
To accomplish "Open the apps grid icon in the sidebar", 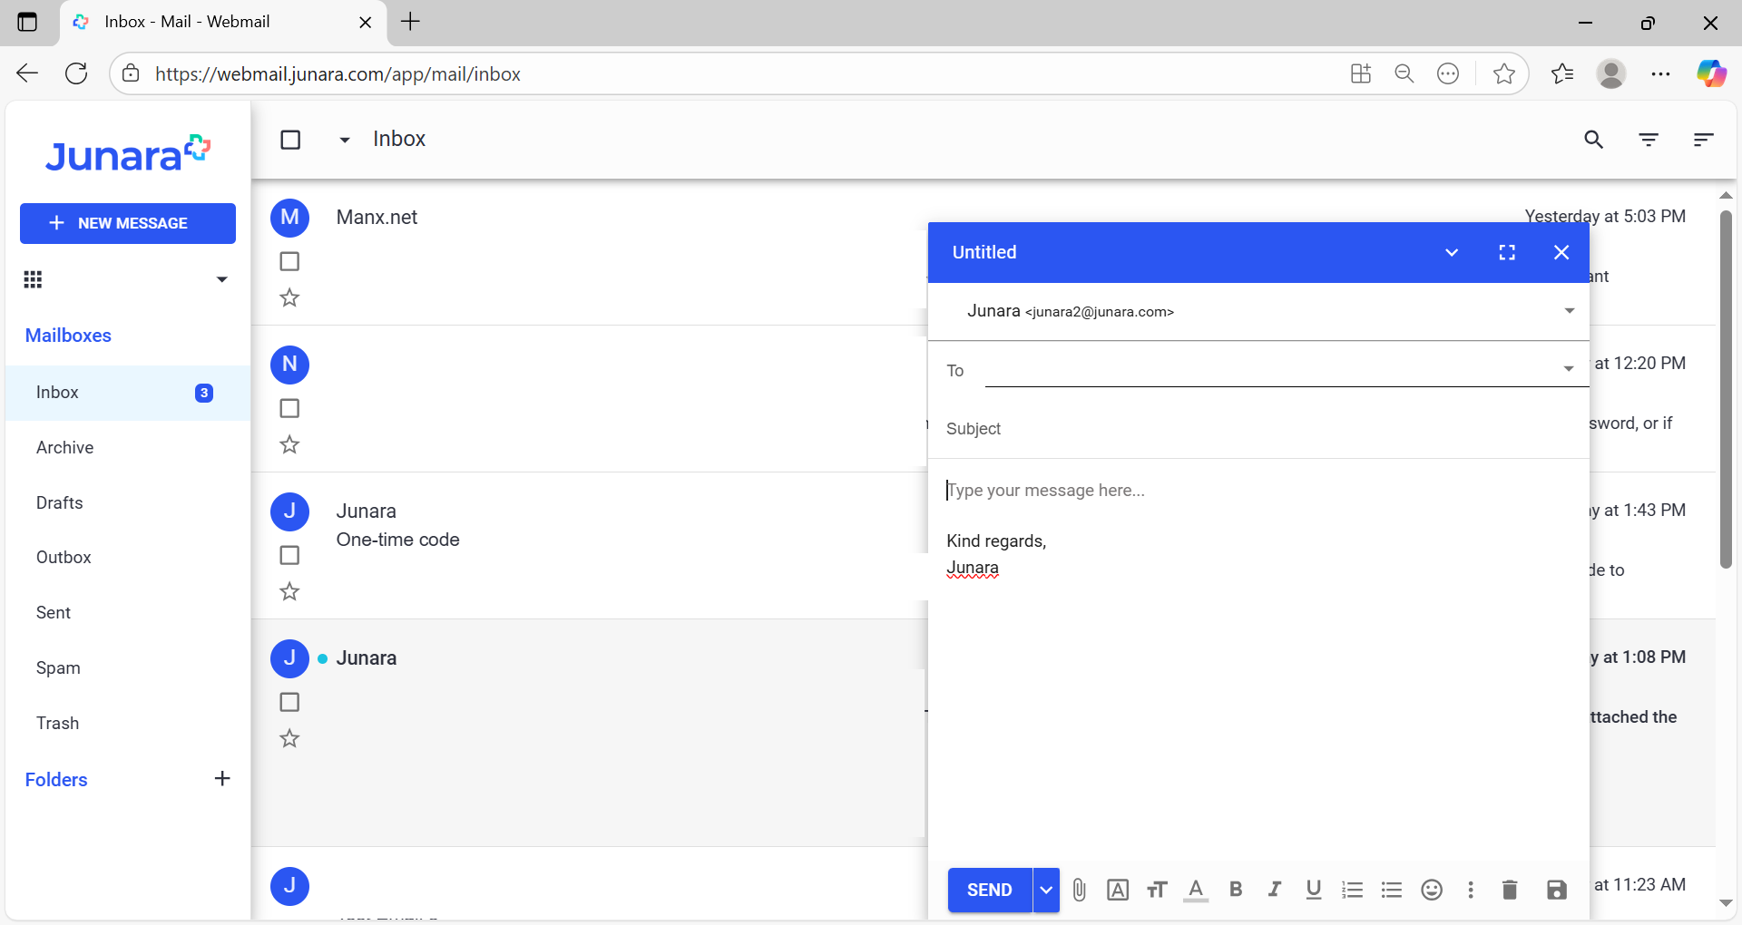I will click(x=33, y=279).
